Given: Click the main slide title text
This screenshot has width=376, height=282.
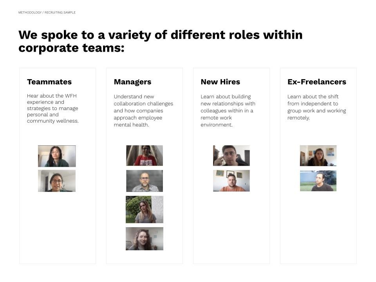Looking at the screenshot, I should 161,41.
